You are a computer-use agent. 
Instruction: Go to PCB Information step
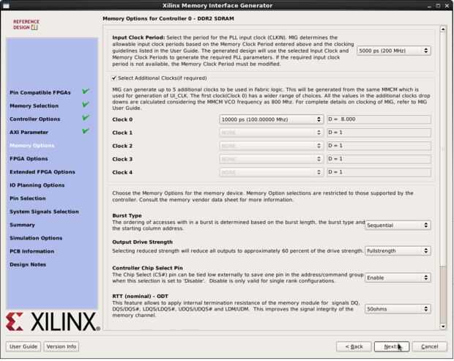(x=31, y=251)
